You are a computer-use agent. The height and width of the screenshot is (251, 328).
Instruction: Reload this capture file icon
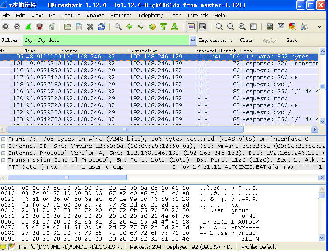[x=102, y=27]
